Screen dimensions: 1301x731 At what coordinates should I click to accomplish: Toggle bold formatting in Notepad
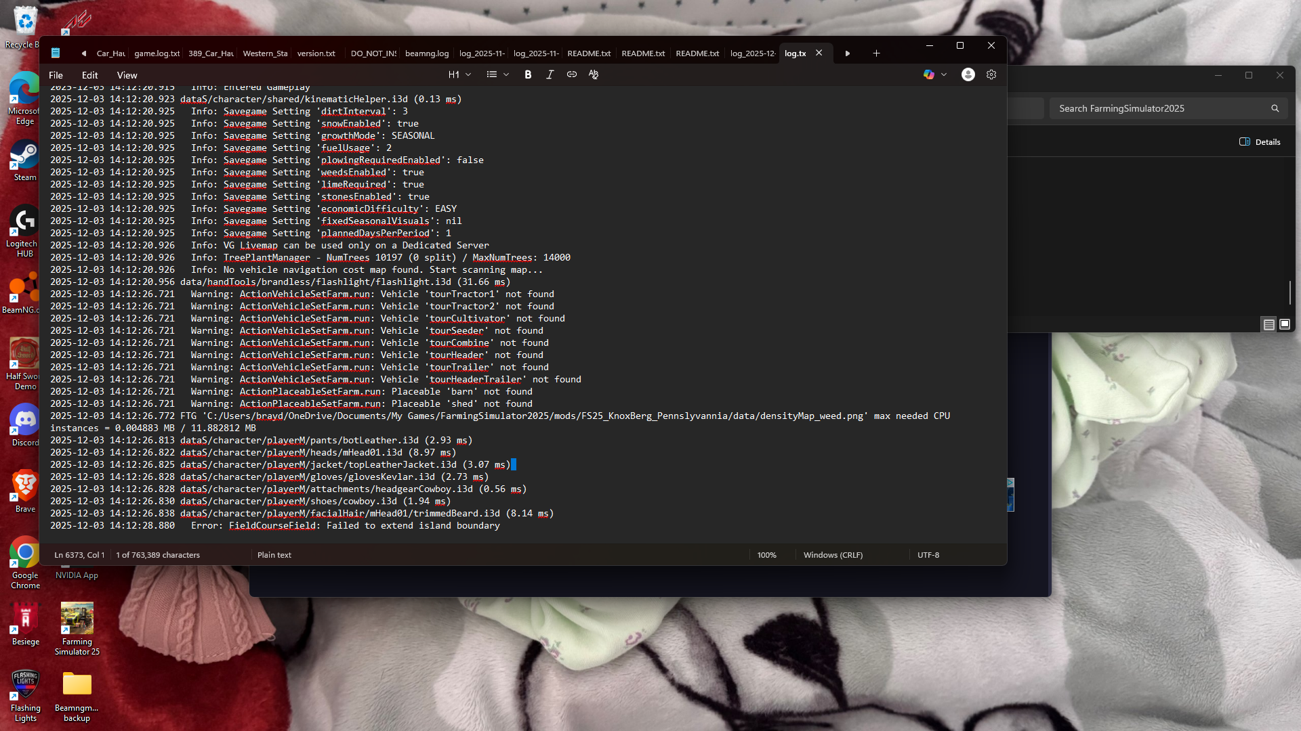pyautogui.click(x=528, y=74)
